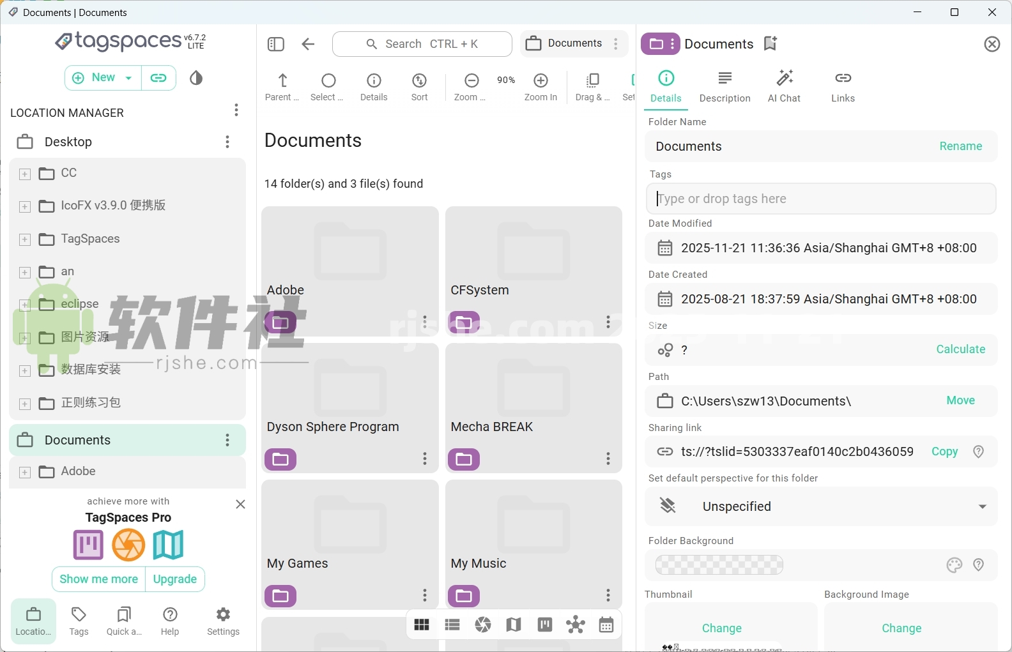The height and width of the screenshot is (652, 1012).
Task: Expand the an folder node
Action: (25, 273)
